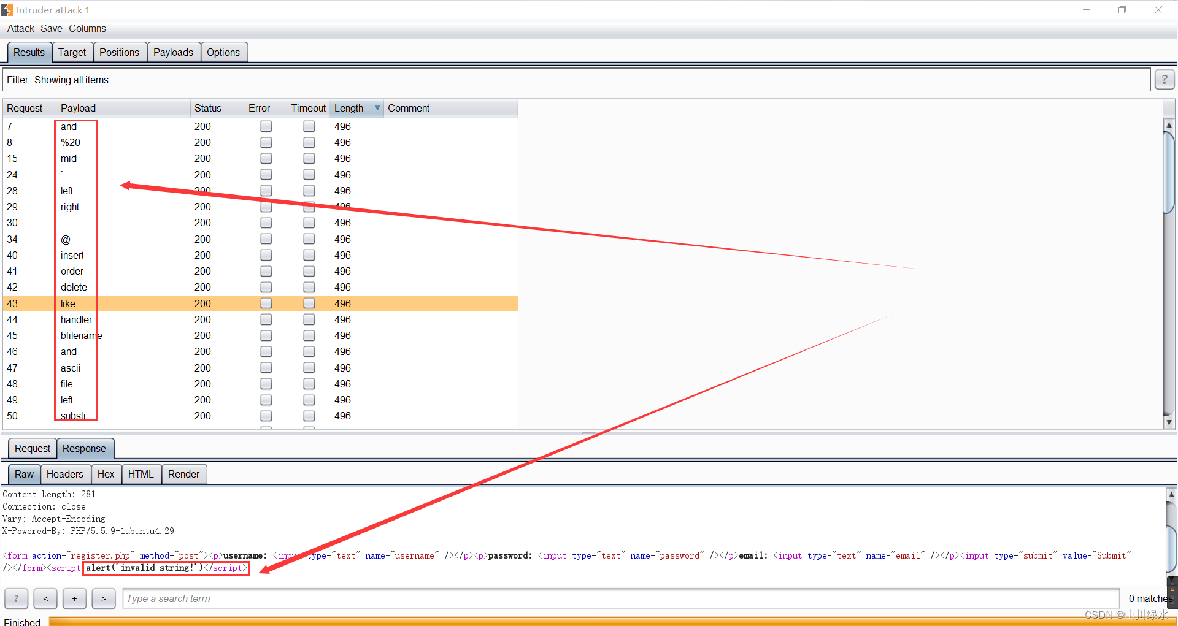Select request 43 row with payload 'like'
Viewport: 1178px width, 626px height.
coord(261,303)
